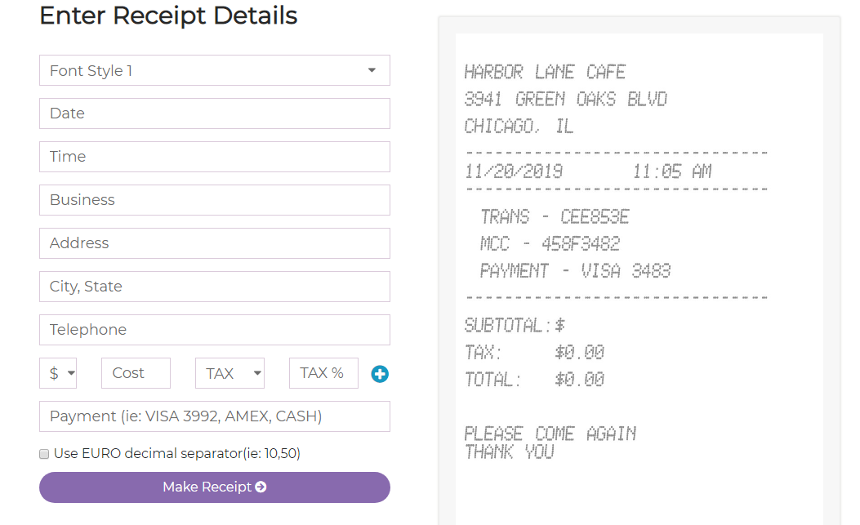The width and height of the screenshot is (860, 525).
Task: Focus the Payment method input field
Action: click(x=215, y=416)
